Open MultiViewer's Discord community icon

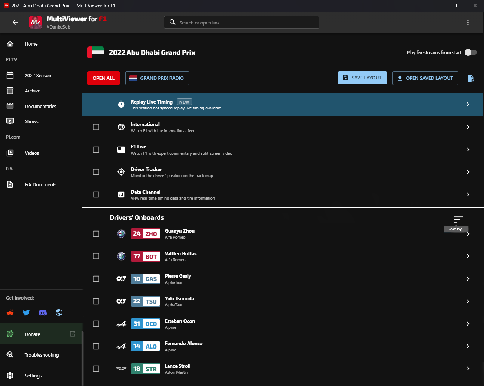(43, 313)
